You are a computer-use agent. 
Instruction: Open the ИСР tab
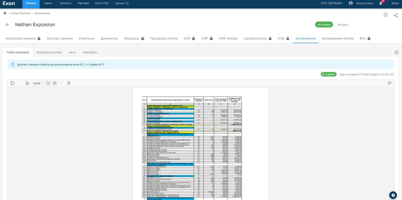click(189, 39)
